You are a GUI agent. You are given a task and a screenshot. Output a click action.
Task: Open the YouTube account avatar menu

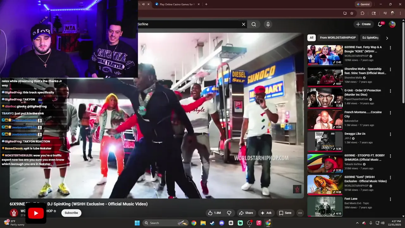pyautogui.click(x=392, y=24)
